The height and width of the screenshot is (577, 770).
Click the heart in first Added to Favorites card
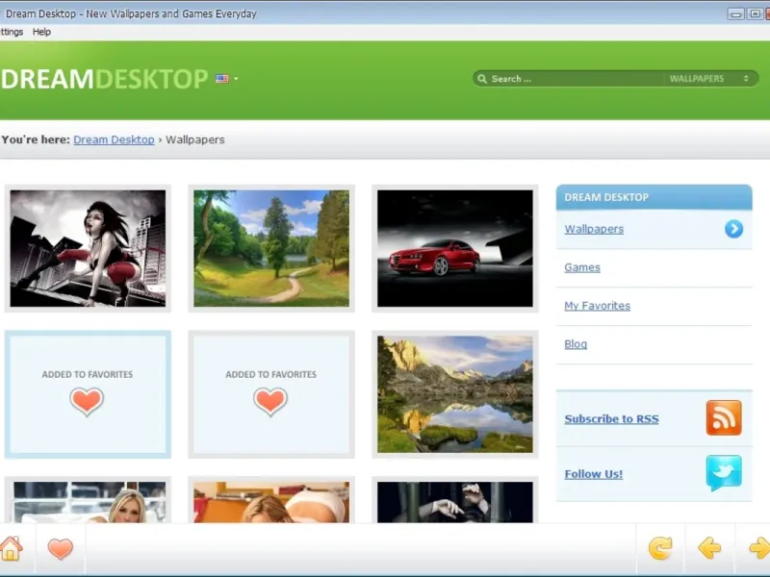(x=87, y=401)
